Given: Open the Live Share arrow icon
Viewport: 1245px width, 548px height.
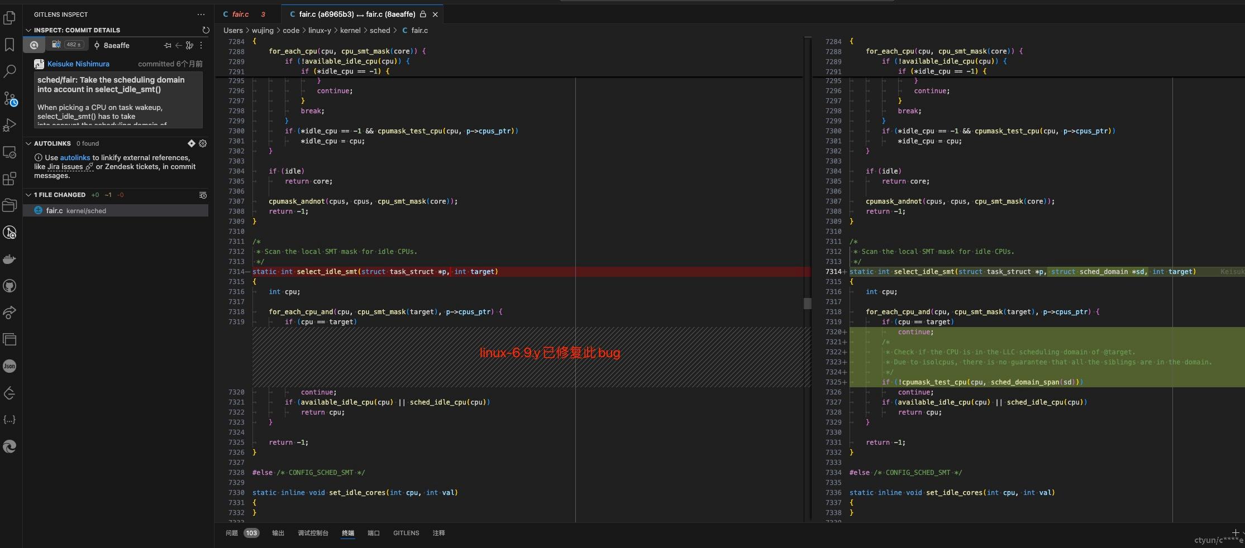Looking at the screenshot, I should click(9, 313).
